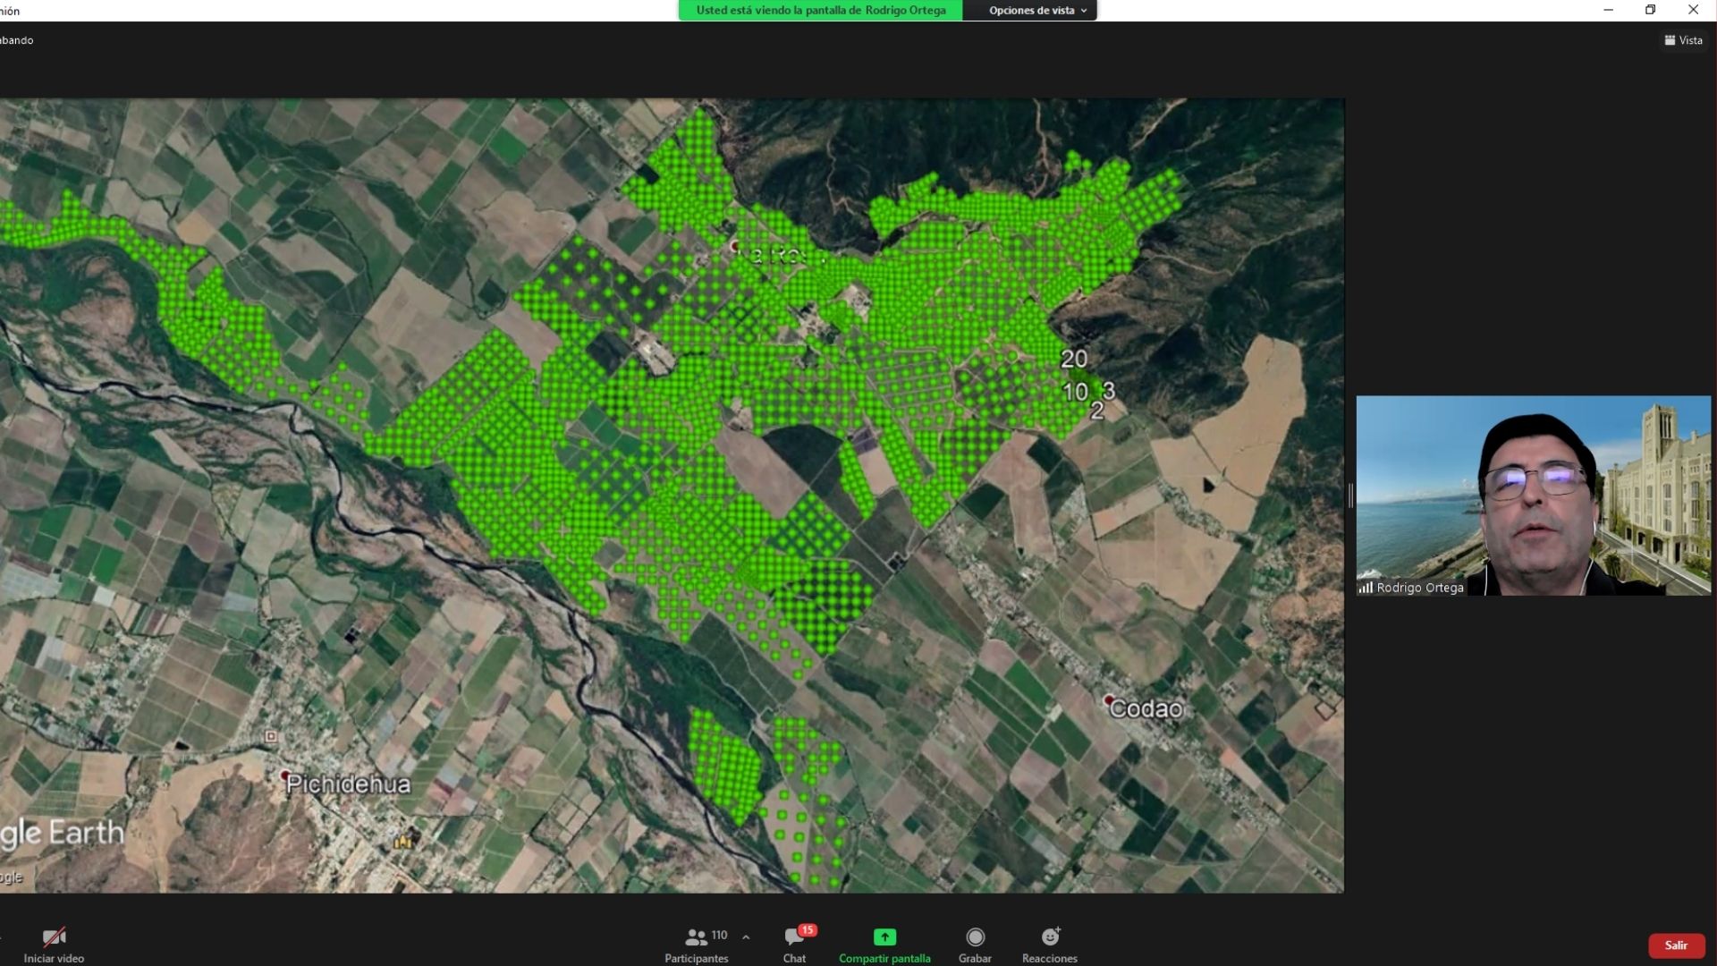Expand the arrow next to Participantes
Screen dimensions: 1717x966
click(746, 936)
